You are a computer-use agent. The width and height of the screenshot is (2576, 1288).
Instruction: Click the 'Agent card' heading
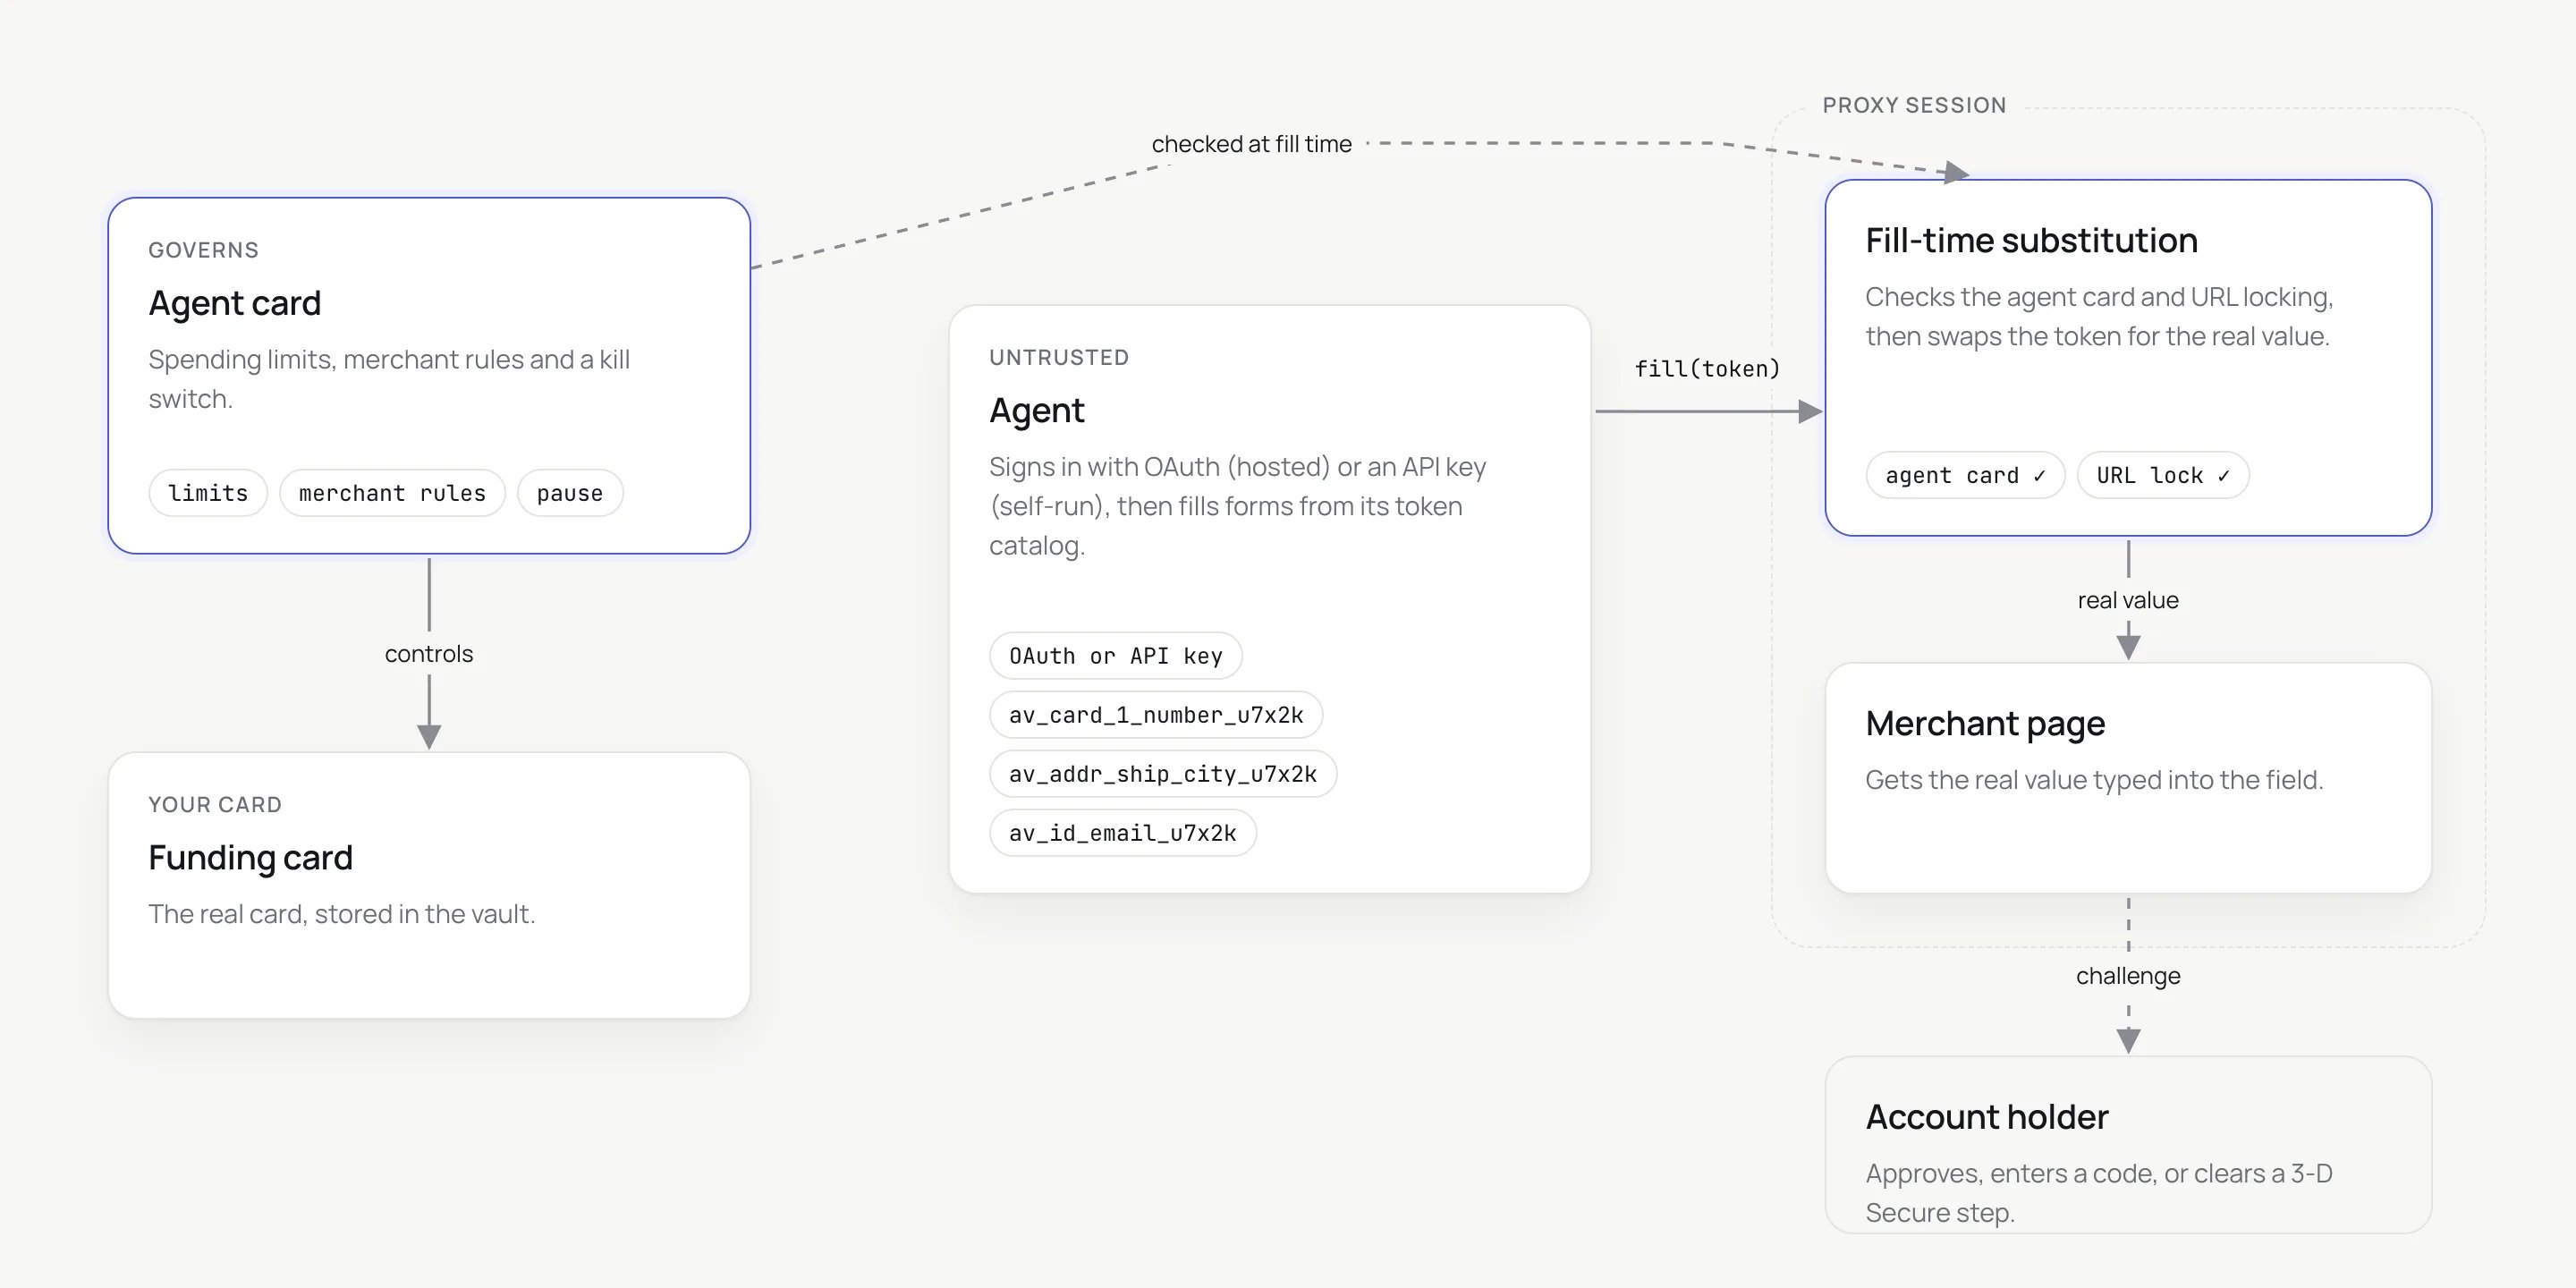235,303
